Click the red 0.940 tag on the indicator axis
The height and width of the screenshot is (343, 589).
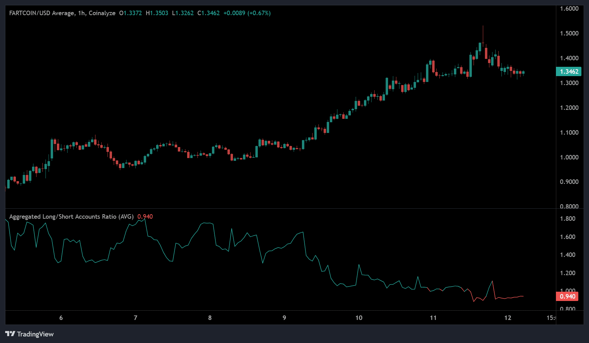(567, 297)
